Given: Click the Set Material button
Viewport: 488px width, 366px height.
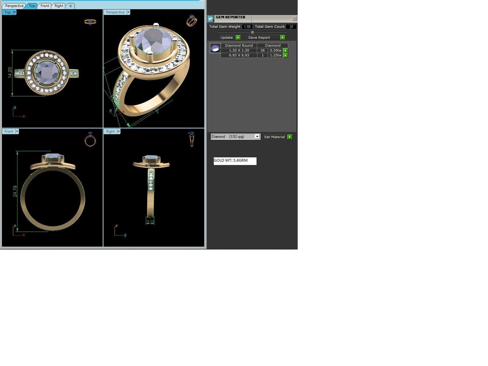Looking at the screenshot, I should [274, 137].
